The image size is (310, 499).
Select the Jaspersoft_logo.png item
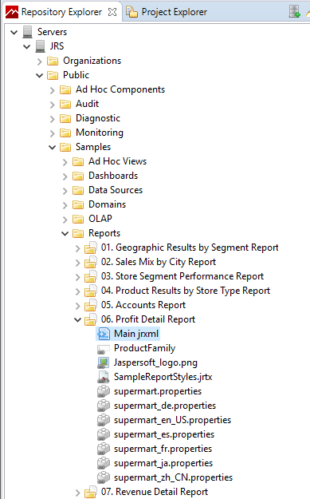[x=155, y=362]
